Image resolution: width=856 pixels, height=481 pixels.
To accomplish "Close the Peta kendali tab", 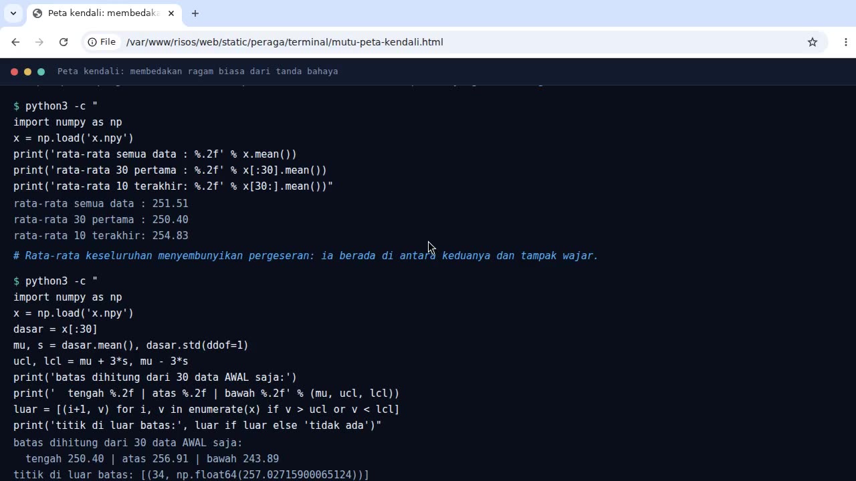I will [x=171, y=13].
